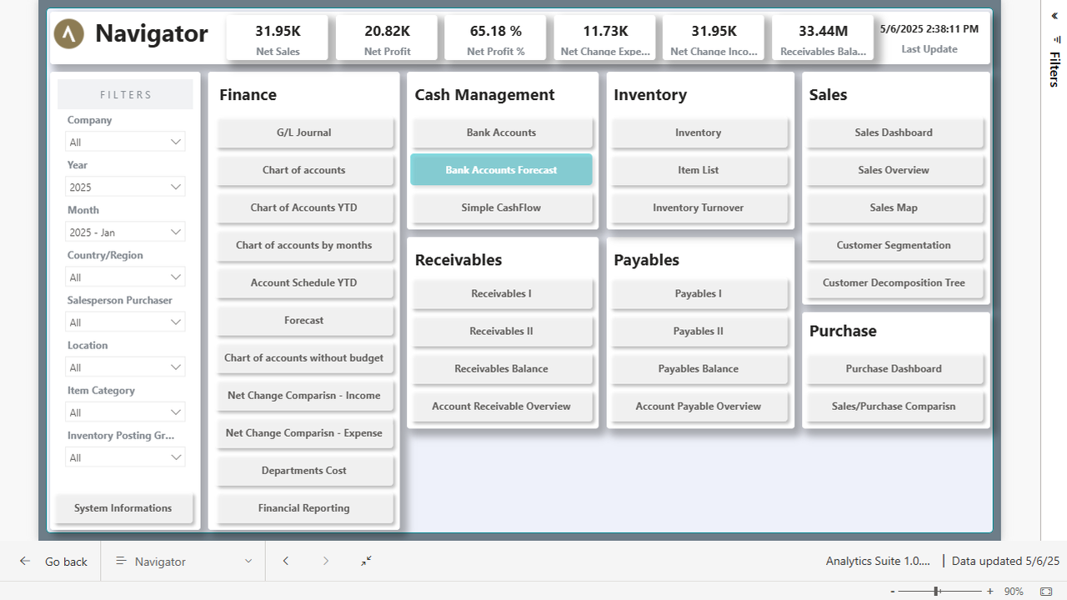Image resolution: width=1067 pixels, height=600 pixels.
Task: Open the Company filter dropdown
Action: coord(125,142)
